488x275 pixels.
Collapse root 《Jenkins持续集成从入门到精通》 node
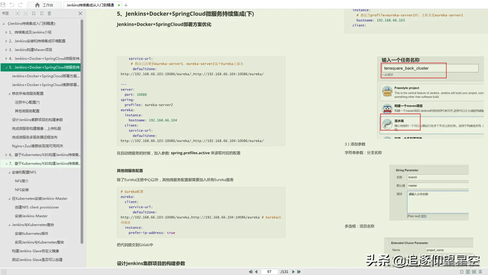pos(4,24)
